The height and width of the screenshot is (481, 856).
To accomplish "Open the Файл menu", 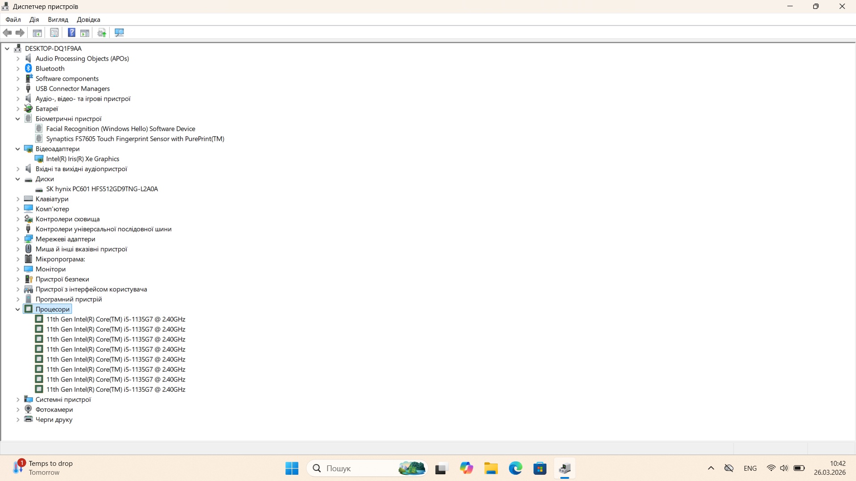I will [x=13, y=20].
